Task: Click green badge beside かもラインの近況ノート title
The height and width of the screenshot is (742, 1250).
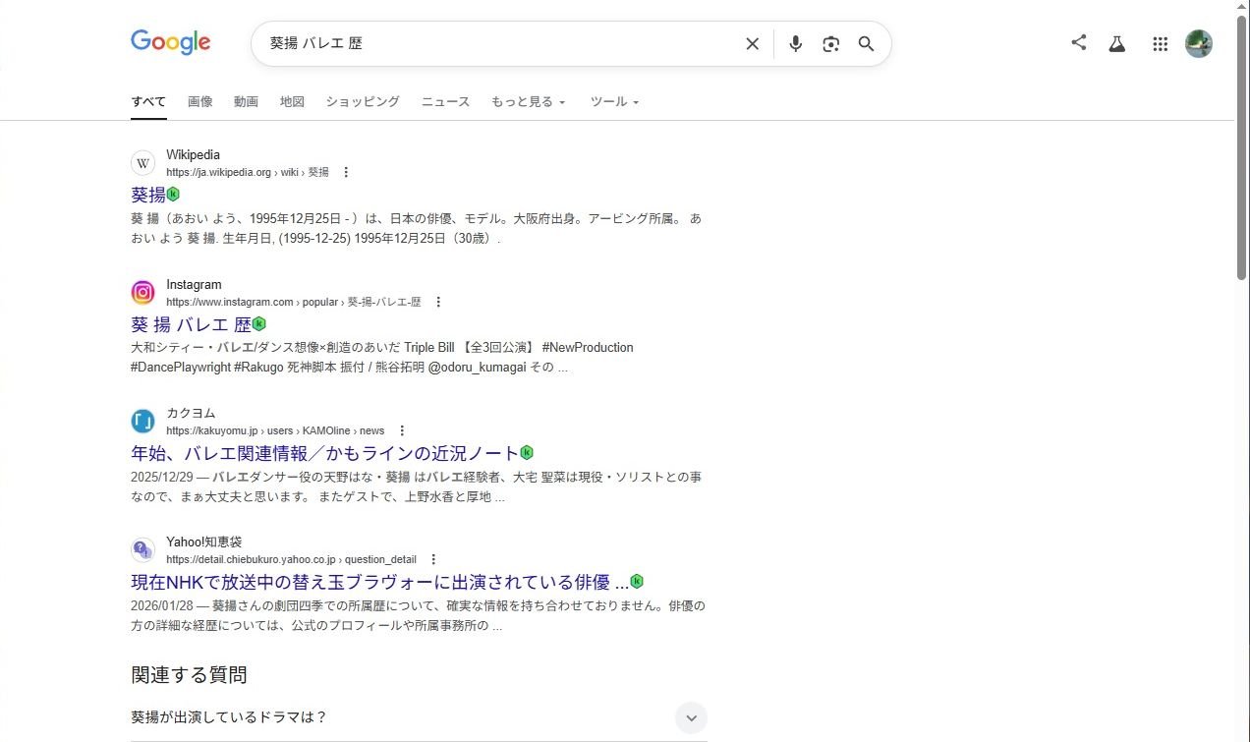Action: (527, 452)
